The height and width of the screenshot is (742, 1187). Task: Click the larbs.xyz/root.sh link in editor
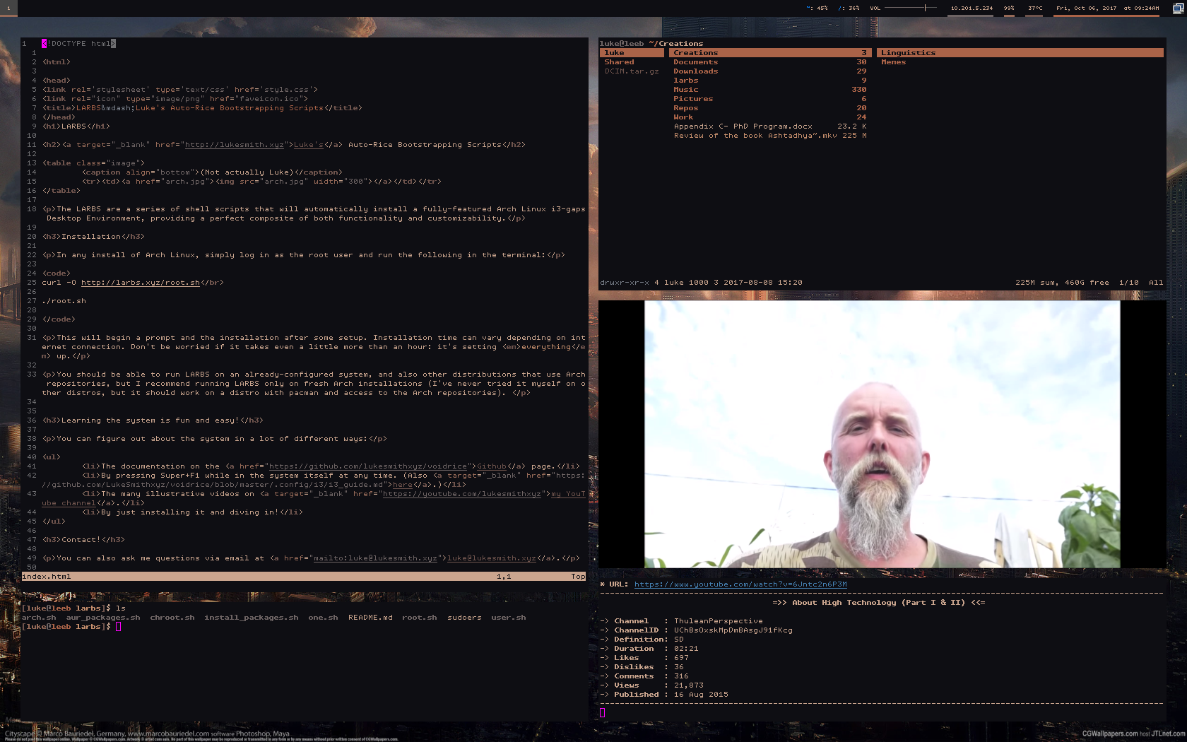[x=140, y=283]
